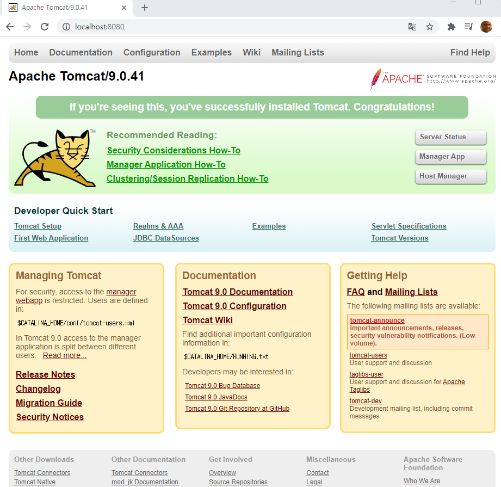Reload the localhost page
The width and height of the screenshot is (501, 487).
[x=45, y=27]
